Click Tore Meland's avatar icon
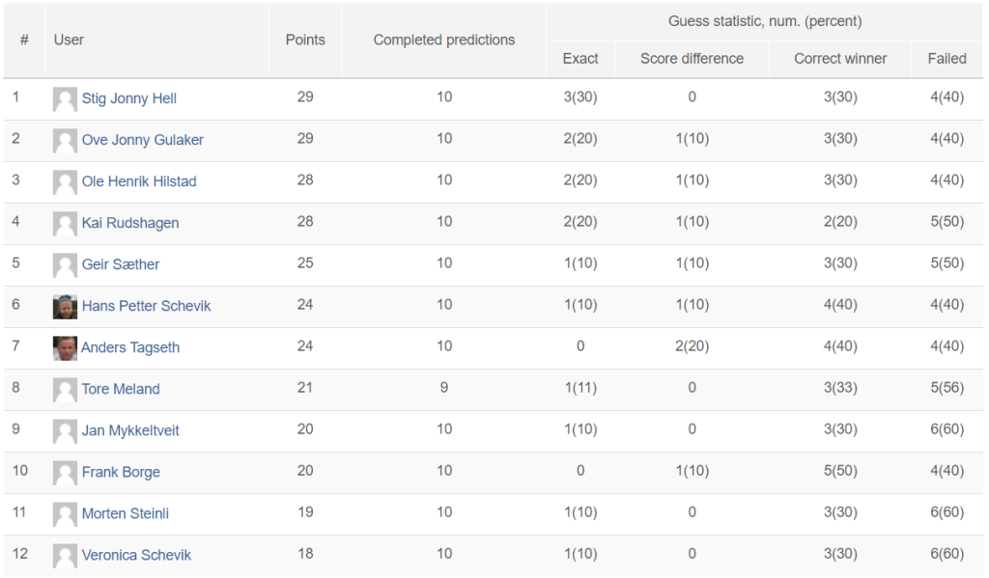989x578 pixels. [x=65, y=390]
